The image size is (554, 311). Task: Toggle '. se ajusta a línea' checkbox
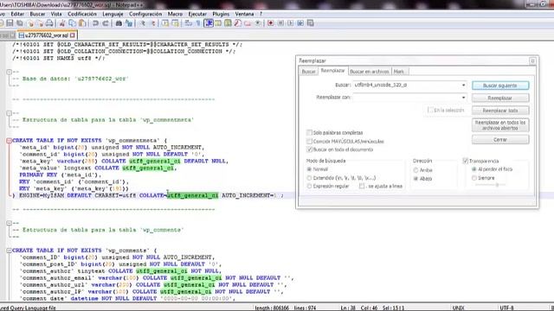point(362,186)
